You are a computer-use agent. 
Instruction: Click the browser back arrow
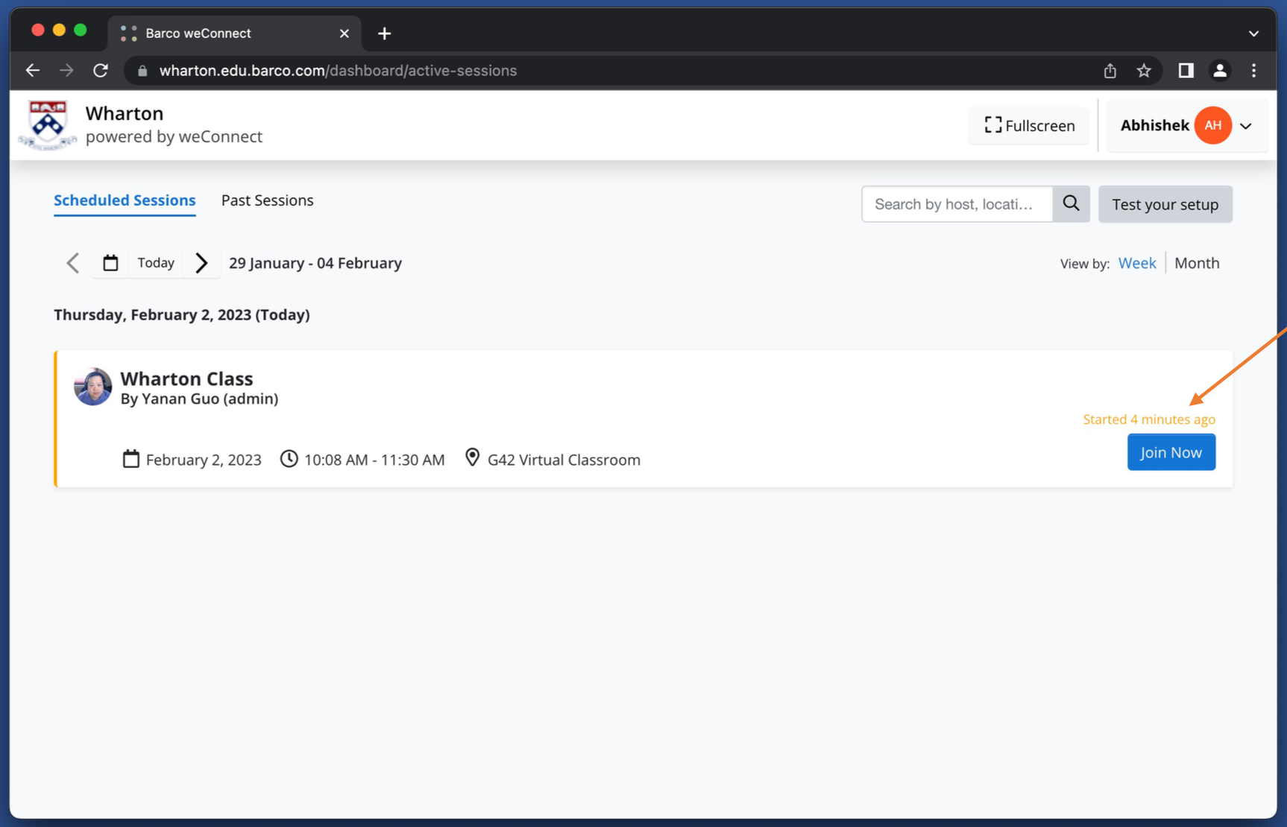pos(33,71)
